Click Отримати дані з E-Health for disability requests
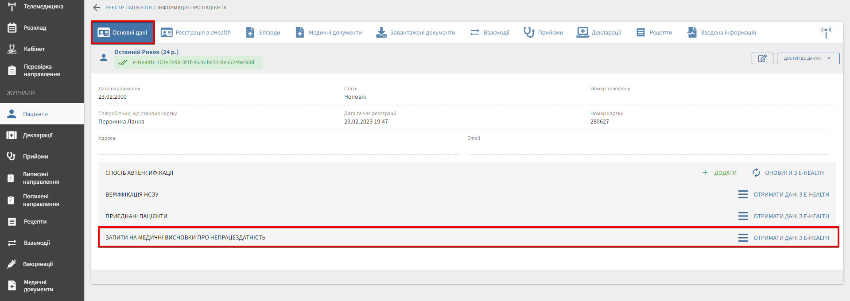This screenshot has height=301, width=850. [791, 238]
